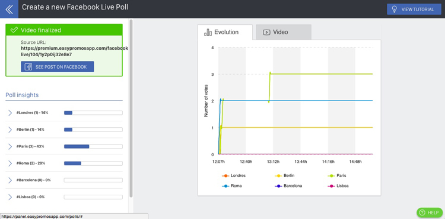
Task: Click the checkmark icon beside Video finalized
Action: [x=14, y=30]
